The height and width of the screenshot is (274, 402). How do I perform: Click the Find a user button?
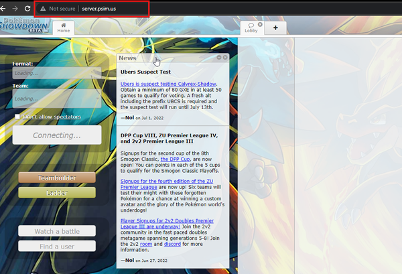tap(57, 247)
